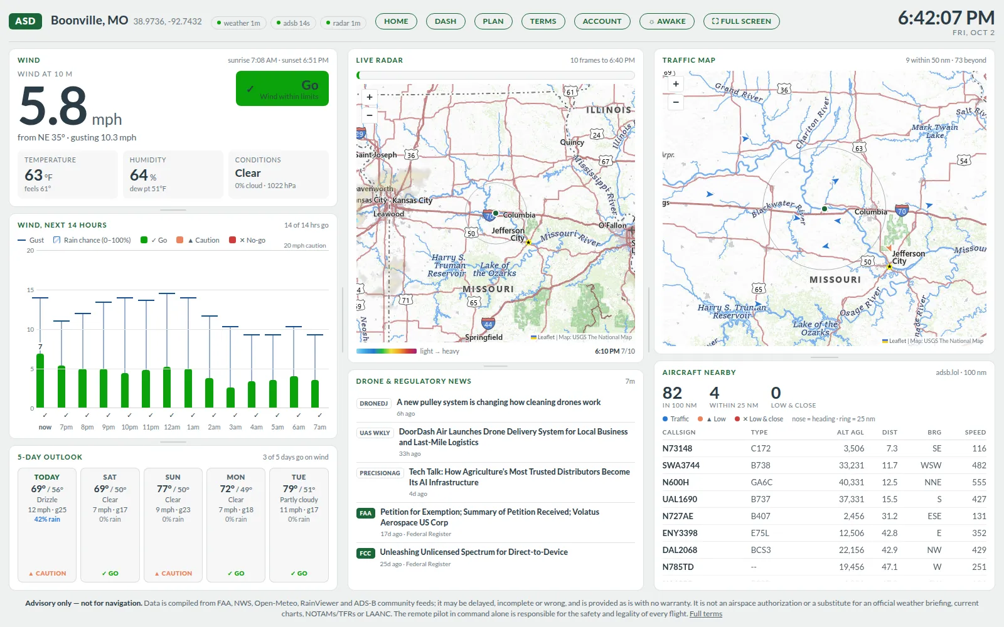Go to the DASH page
The image size is (1004, 627).
[446, 21]
